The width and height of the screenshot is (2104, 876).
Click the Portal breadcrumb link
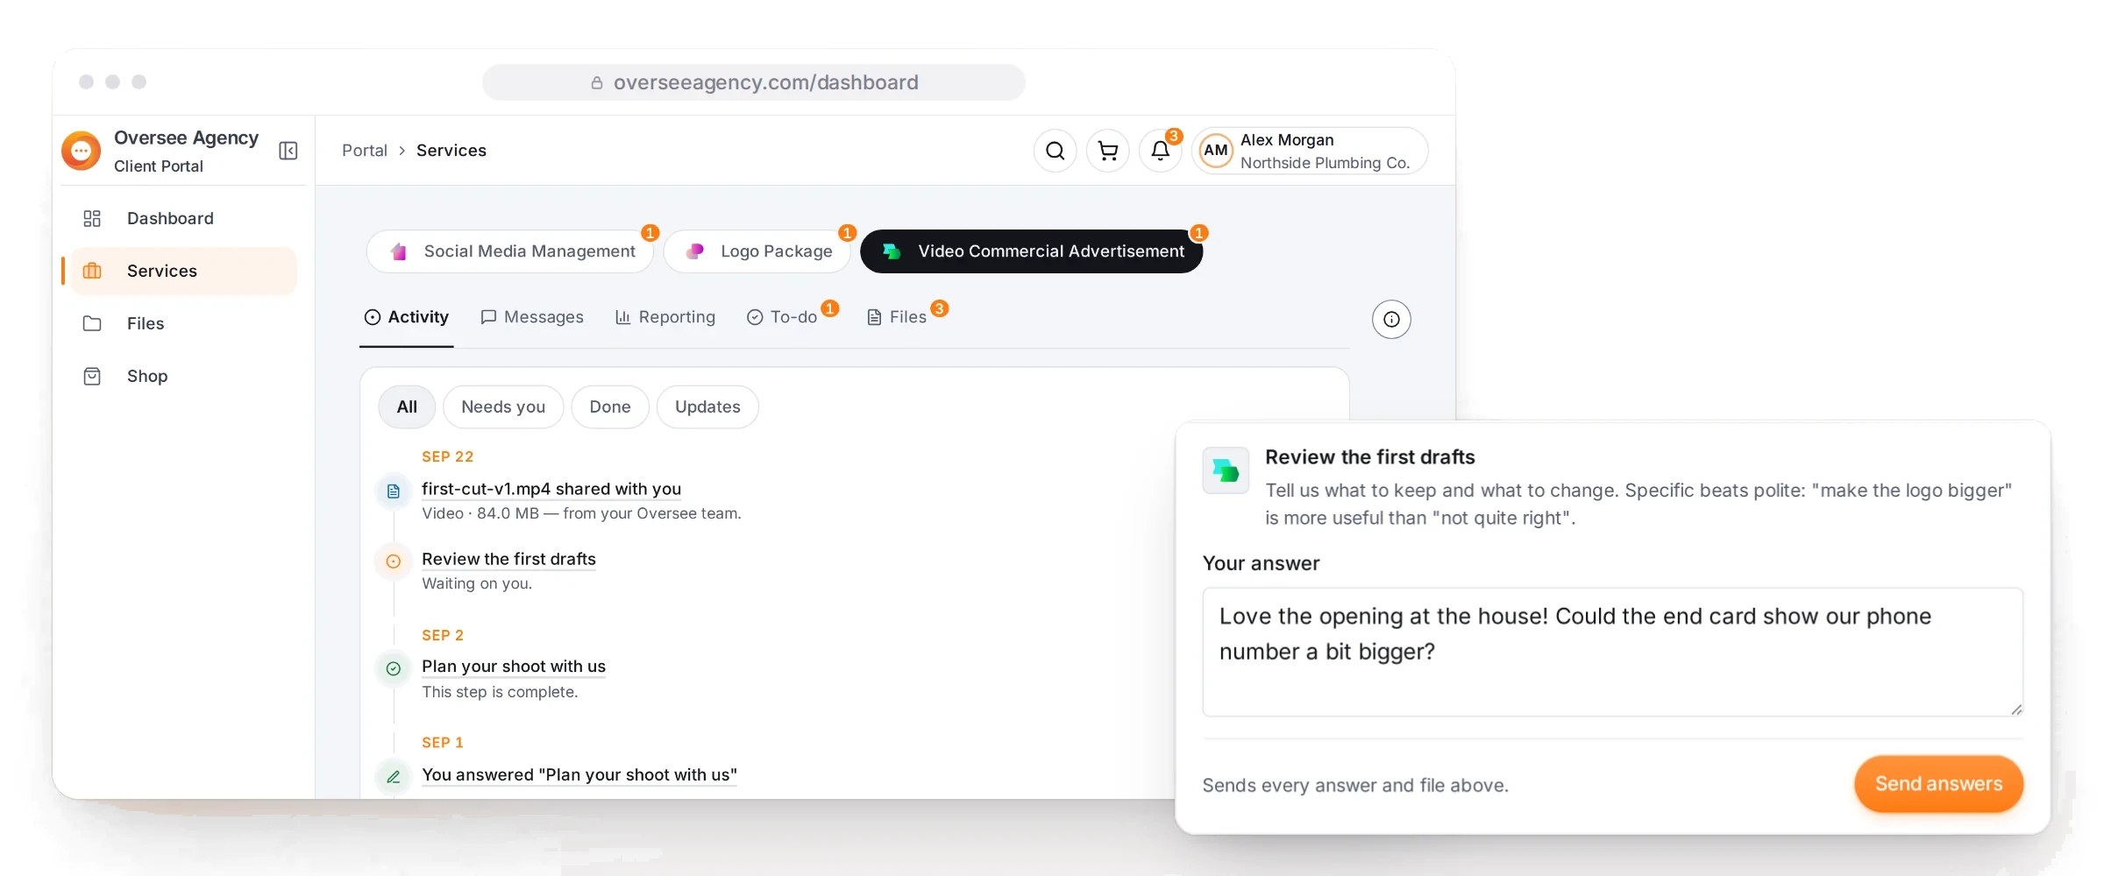[x=365, y=151]
